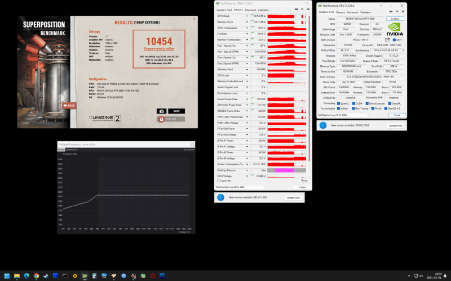Click the BACK arrow in Superposition

[69, 106]
